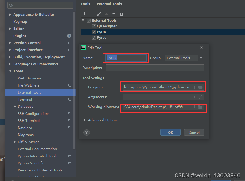Viewport: 245px width, 181px height.
Task: Collapse the External Tools group tree arrow
Action: 83,20
